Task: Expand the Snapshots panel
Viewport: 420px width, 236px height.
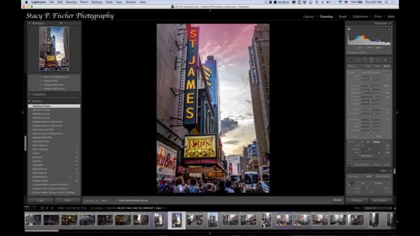Action: click(30, 94)
